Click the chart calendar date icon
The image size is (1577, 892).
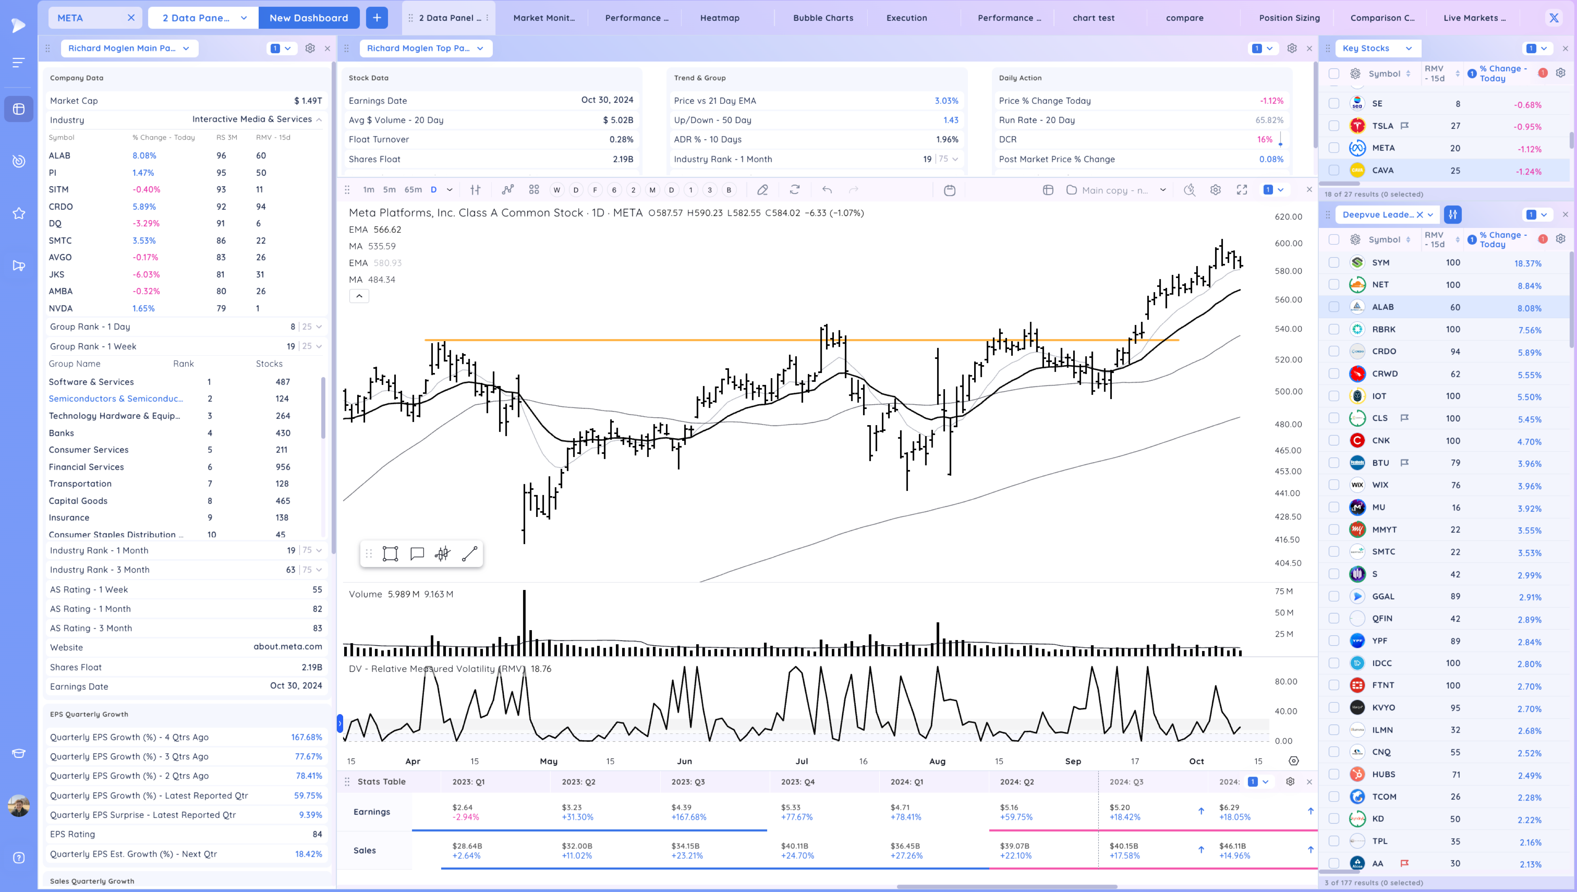tap(949, 190)
